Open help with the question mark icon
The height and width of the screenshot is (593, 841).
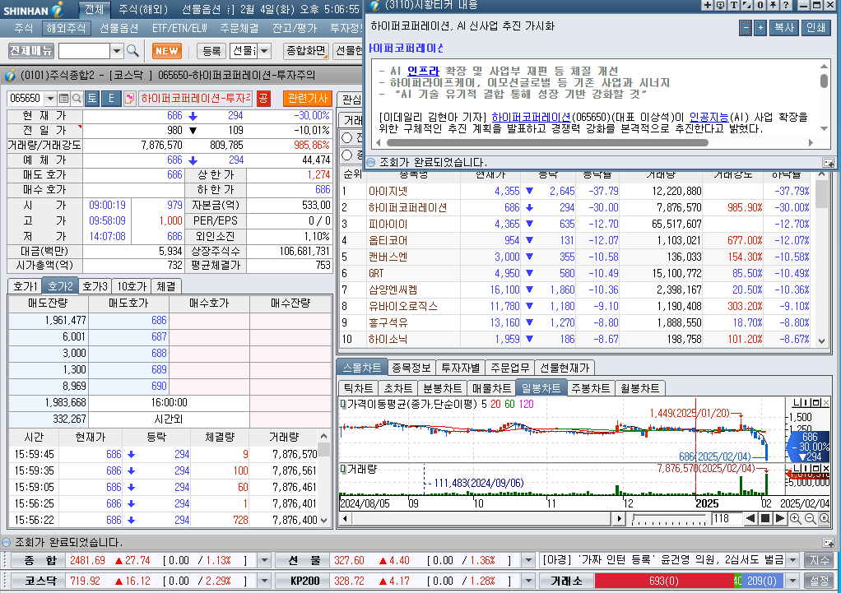(x=786, y=5)
